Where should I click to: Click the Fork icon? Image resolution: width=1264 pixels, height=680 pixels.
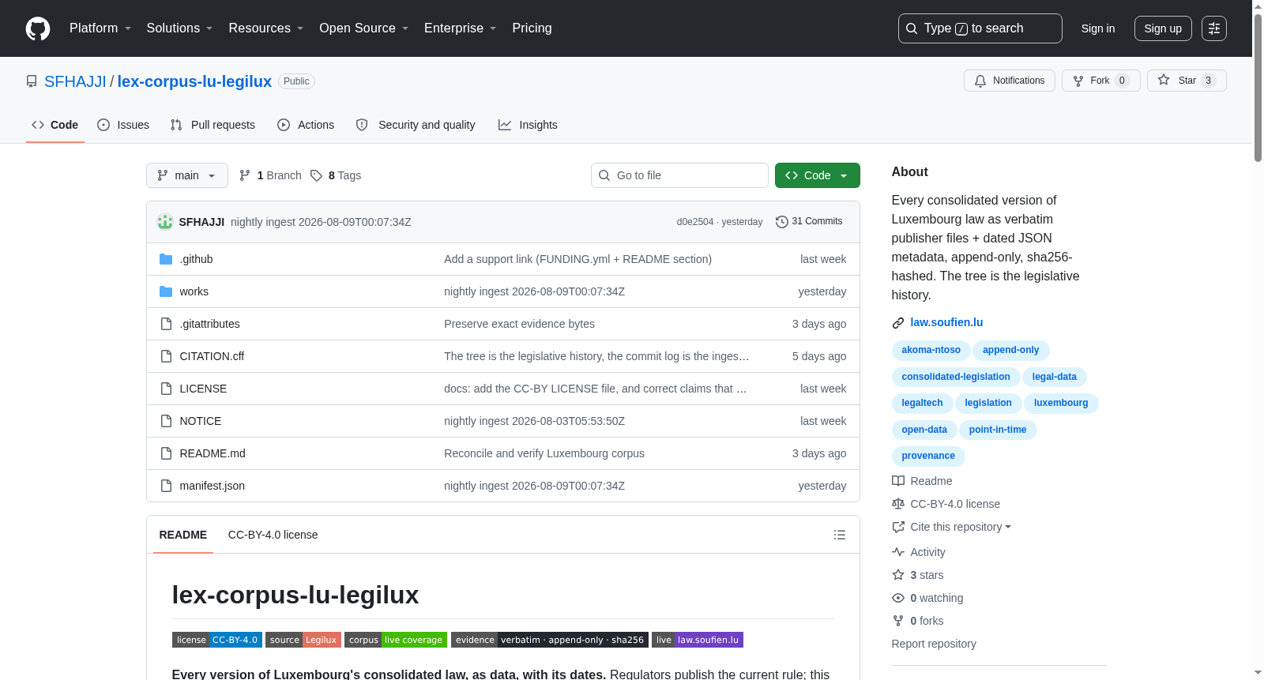[1078, 81]
